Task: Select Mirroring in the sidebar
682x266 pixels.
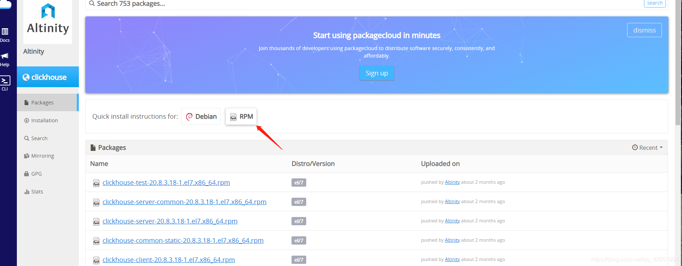Action: tap(48, 156)
